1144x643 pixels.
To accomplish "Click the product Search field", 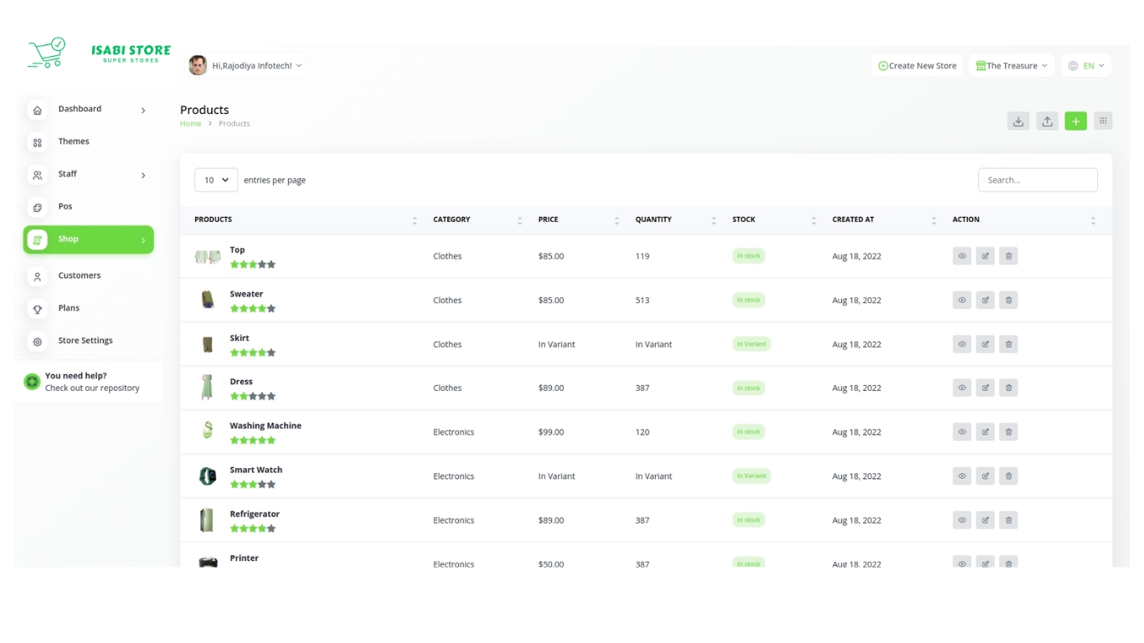I will [x=1038, y=180].
